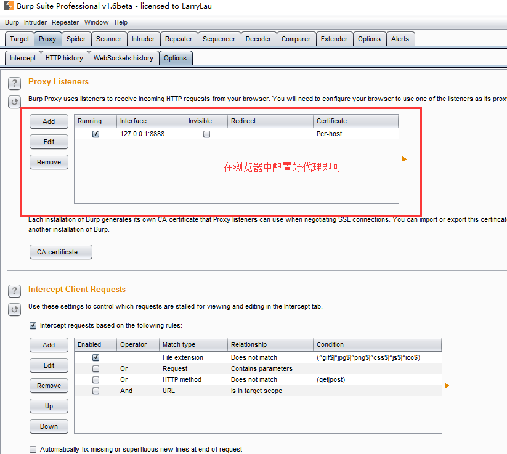
Task: Reset Intercept Client Requests defaults
Action: coord(14,310)
